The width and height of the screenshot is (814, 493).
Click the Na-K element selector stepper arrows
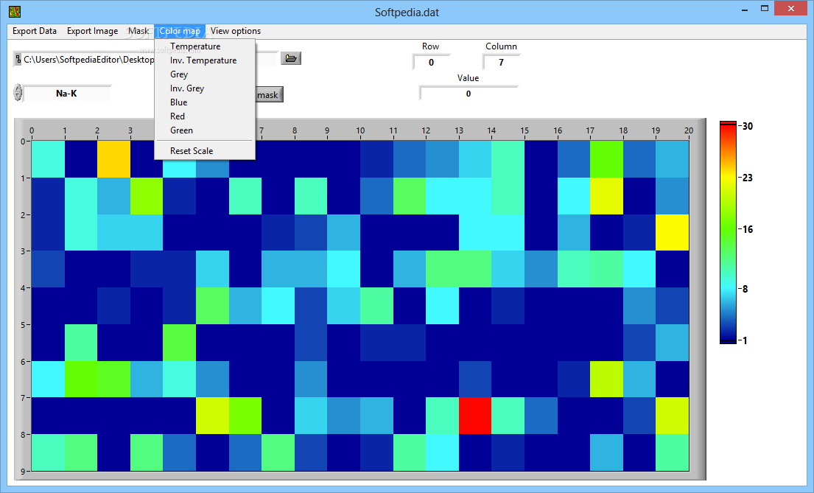(x=18, y=92)
